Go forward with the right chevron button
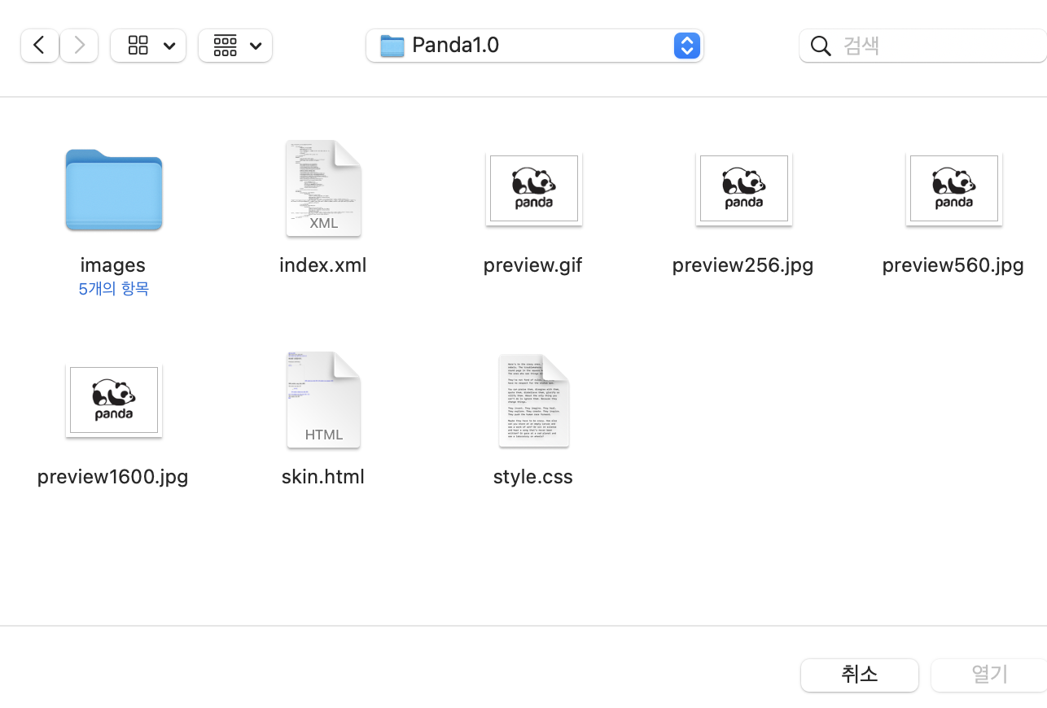The width and height of the screenshot is (1047, 708). 79,46
